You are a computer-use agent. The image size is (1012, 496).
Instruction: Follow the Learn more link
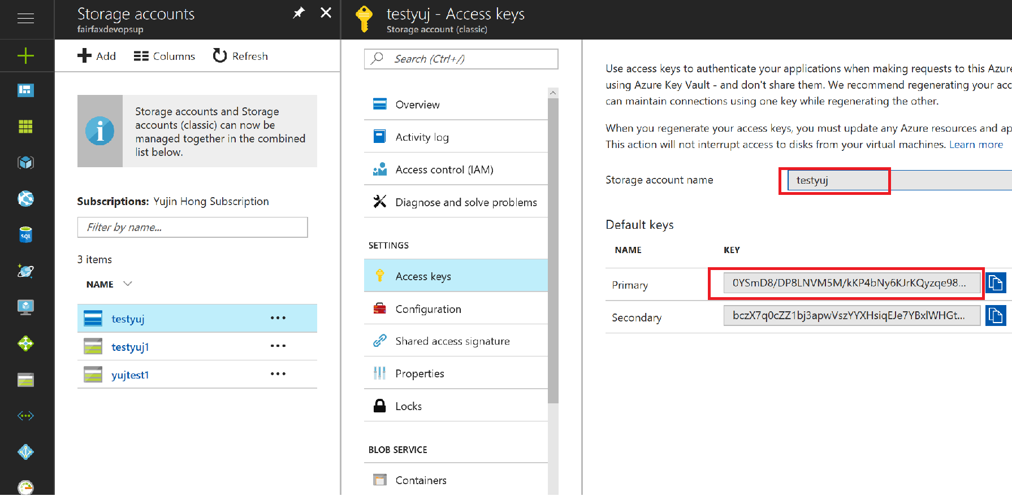point(976,144)
